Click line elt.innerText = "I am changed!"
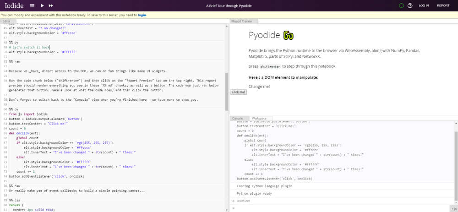The width and height of the screenshot is (458, 212). (x=38, y=28)
